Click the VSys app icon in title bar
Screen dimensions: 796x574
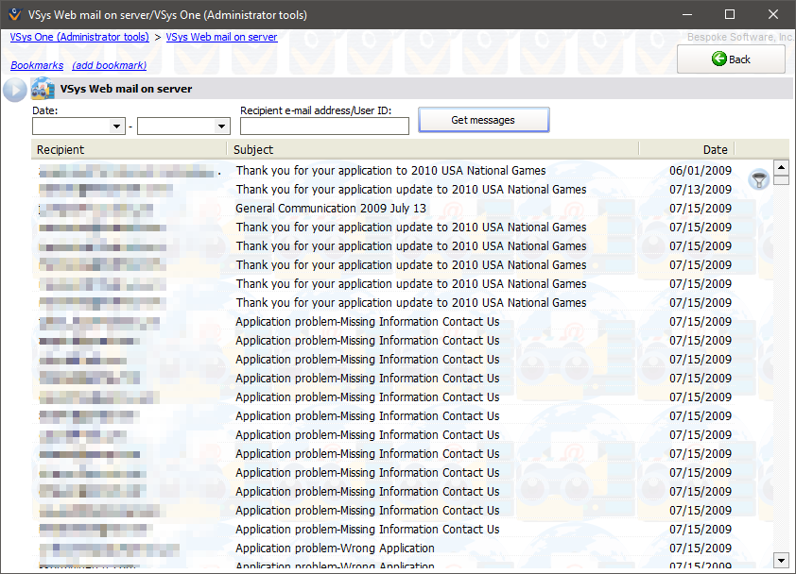(x=13, y=14)
